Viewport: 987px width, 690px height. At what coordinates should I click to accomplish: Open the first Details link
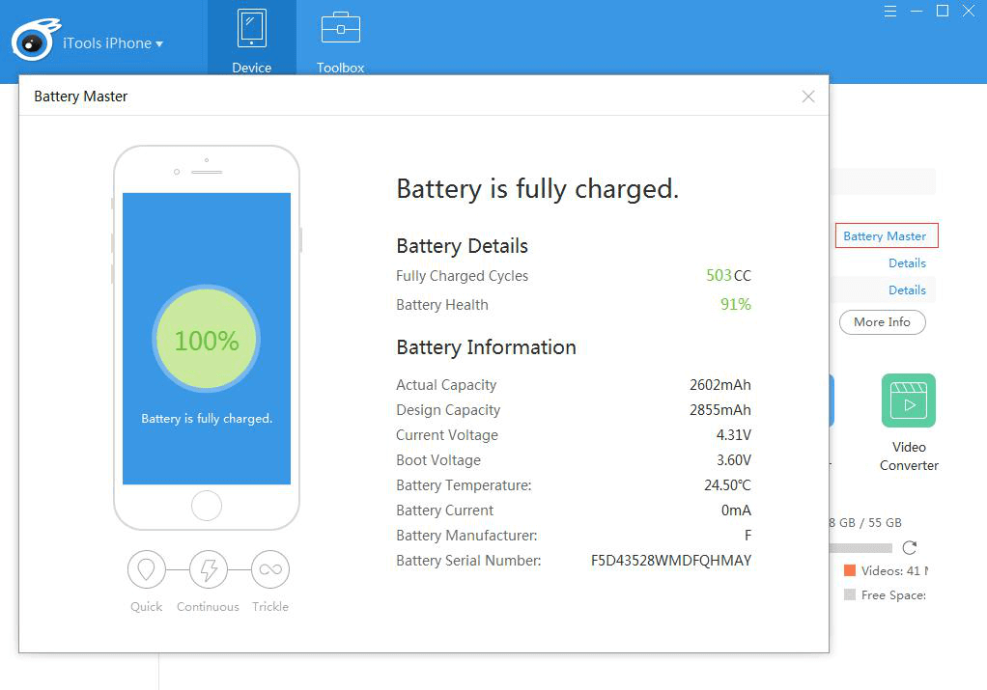(907, 262)
